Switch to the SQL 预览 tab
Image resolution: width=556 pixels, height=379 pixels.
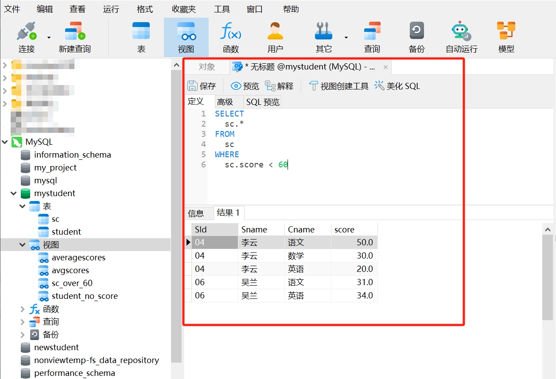263,102
